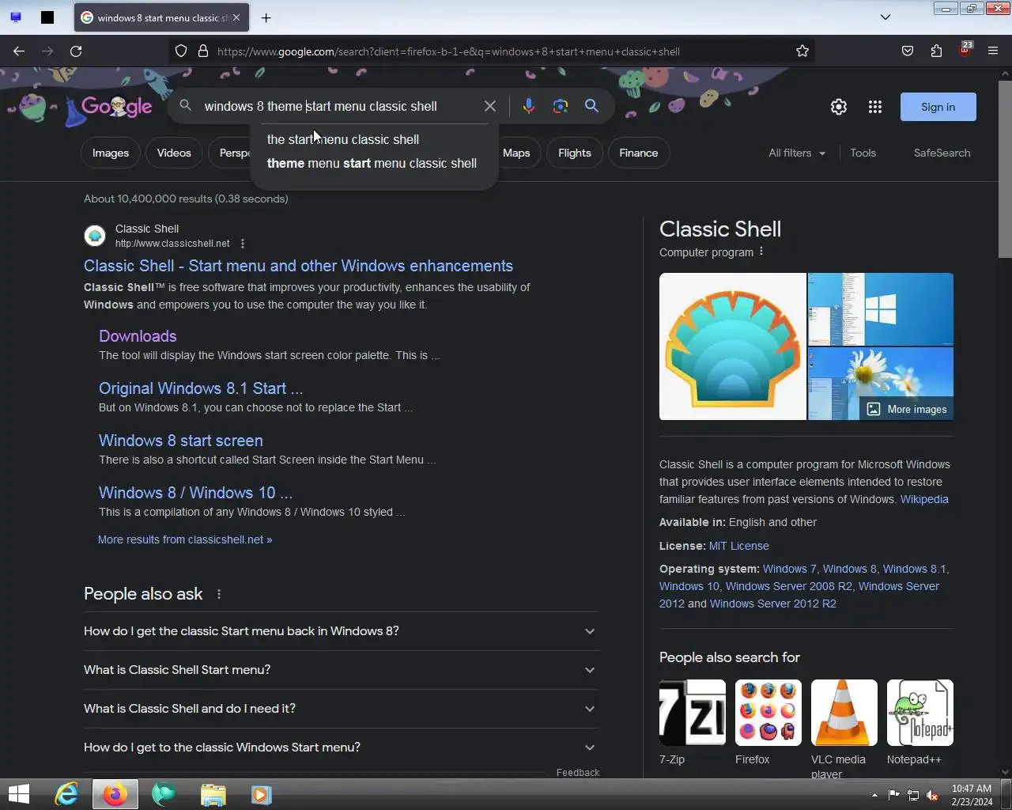Close the Google search tab
Viewport: 1012px width, 810px height.
[x=236, y=17]
